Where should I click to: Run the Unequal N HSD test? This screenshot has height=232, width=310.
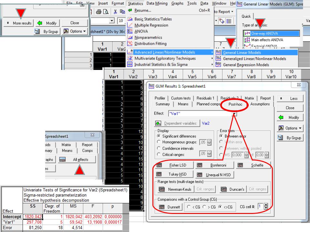point(215,175)
